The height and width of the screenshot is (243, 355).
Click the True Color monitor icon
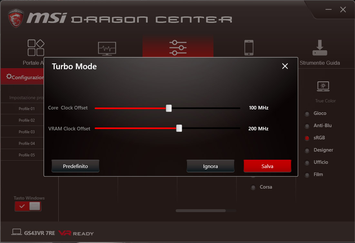coord(323,86)
